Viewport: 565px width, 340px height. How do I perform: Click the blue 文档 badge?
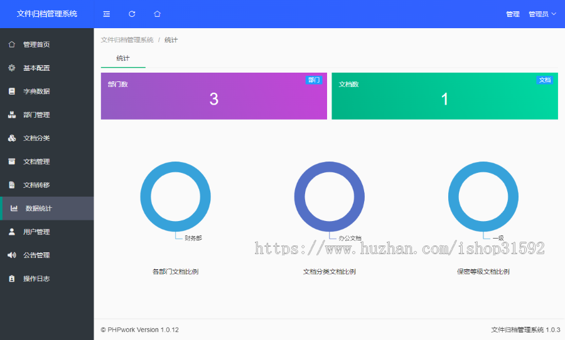tap(545, 80)
